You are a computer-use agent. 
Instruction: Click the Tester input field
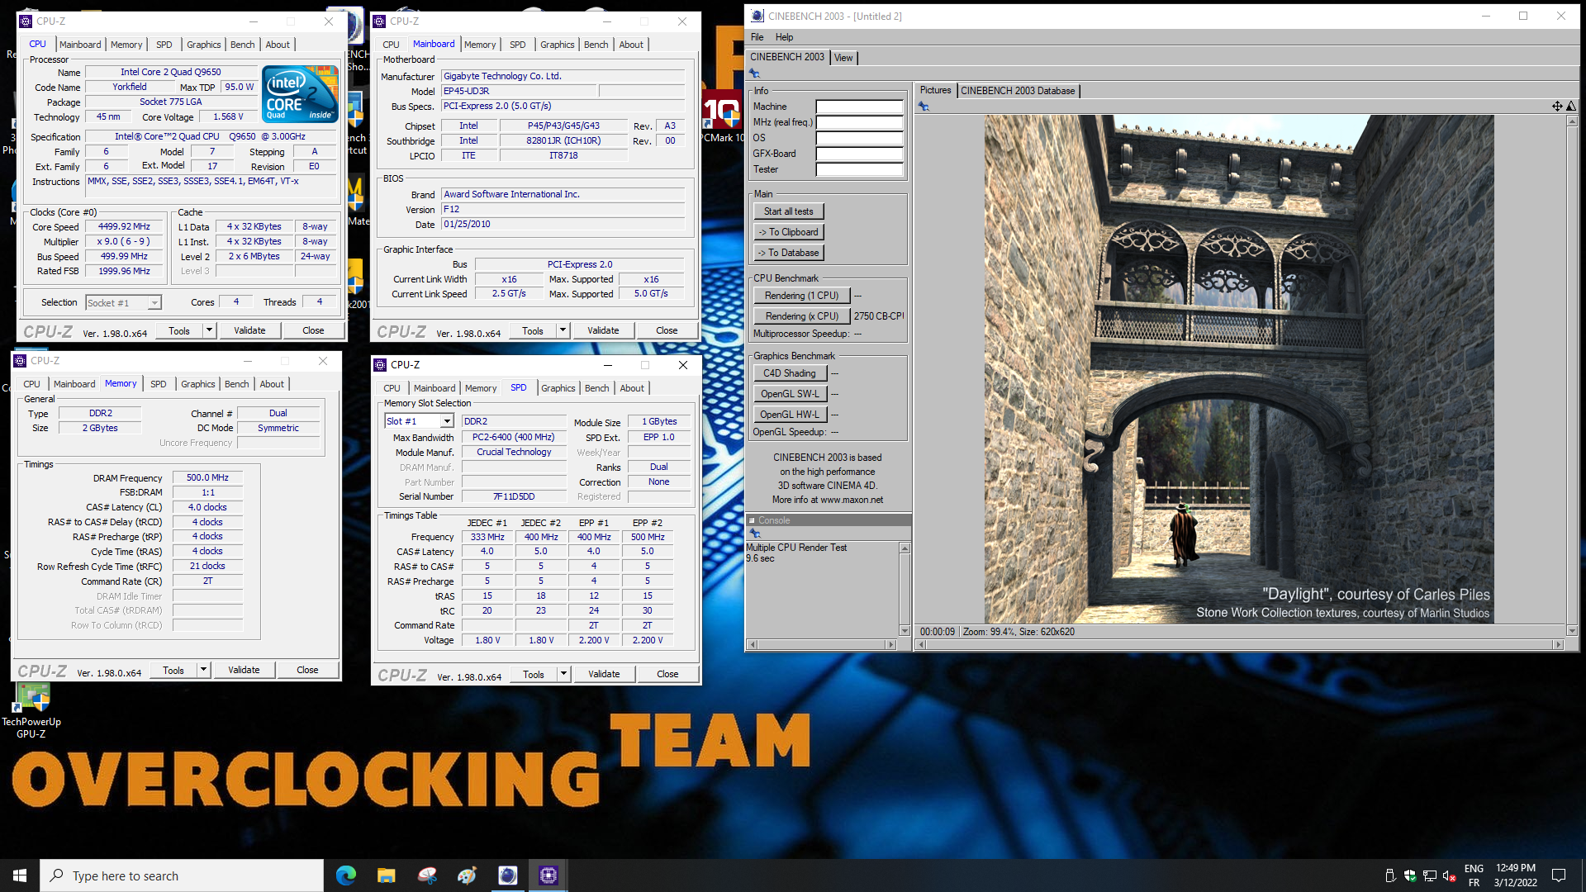pos(859,169)
